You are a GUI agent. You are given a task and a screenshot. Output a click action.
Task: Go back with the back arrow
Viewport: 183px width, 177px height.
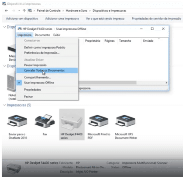pyautogui.click(x=6, y=11)
